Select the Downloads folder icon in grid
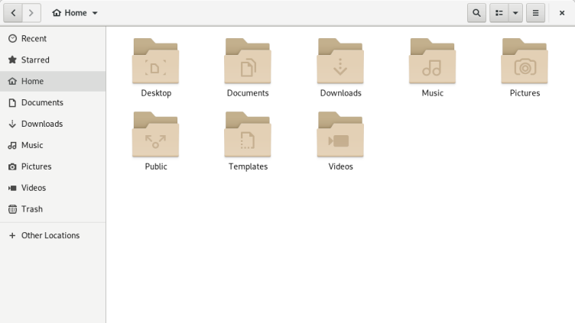This screenshot has height=323, width=575. click(340, 62)
